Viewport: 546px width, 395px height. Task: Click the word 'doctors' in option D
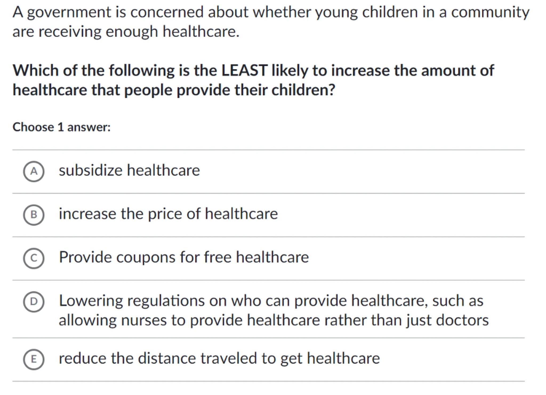click(462, 320)
